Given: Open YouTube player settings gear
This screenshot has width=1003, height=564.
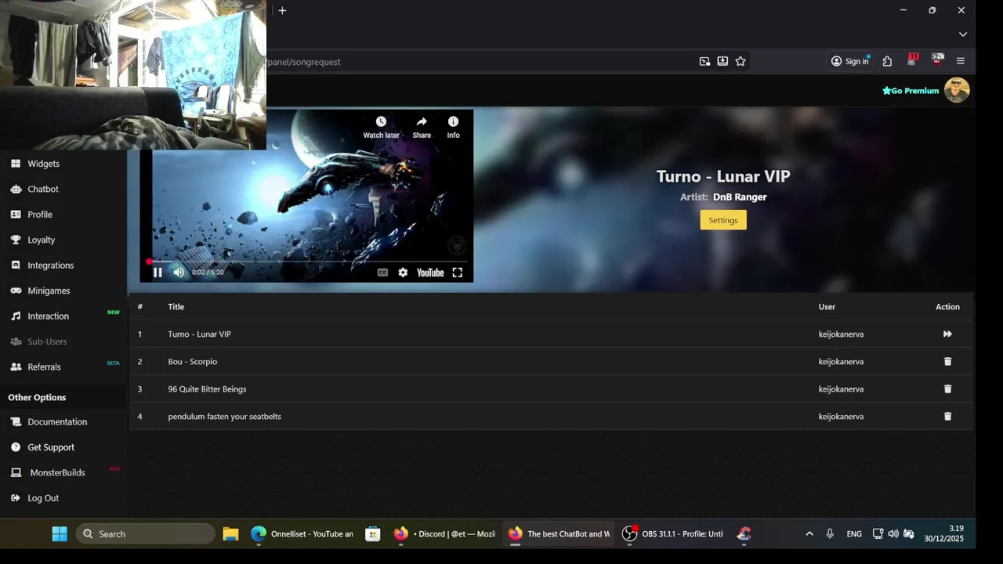Looking at the screenshot, I should (403, 273).
